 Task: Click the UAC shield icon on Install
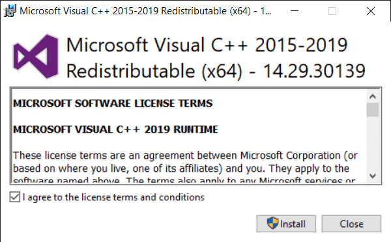[272, 223]
